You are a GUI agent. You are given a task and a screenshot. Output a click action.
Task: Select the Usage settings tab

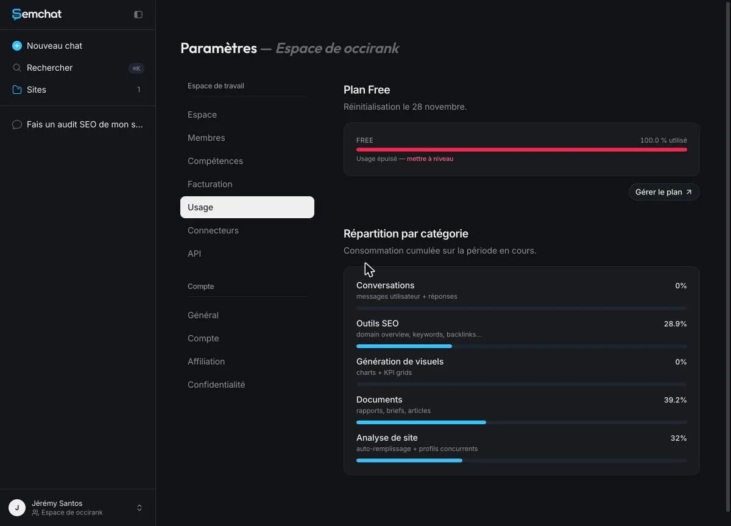pyautogui.click(x=247, y=207)
